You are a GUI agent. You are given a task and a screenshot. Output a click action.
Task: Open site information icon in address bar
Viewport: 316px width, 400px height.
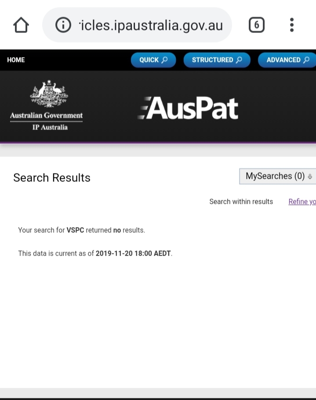[63, 25]
